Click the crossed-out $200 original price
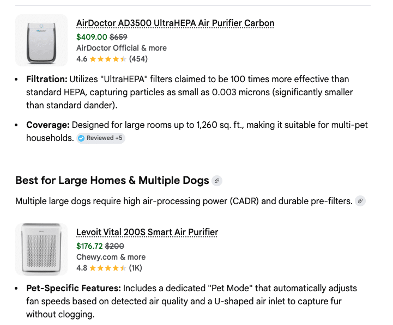The height and width of the screenshot is (325, 393). point(114,246)
